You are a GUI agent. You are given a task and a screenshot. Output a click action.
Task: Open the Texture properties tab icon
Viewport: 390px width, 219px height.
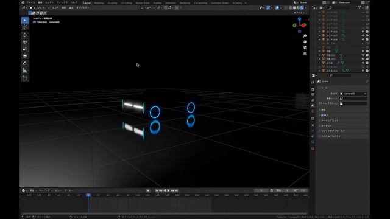313,148
